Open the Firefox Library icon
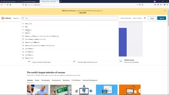Viewport: 169px width, 95px height. (x=155, y=5)
